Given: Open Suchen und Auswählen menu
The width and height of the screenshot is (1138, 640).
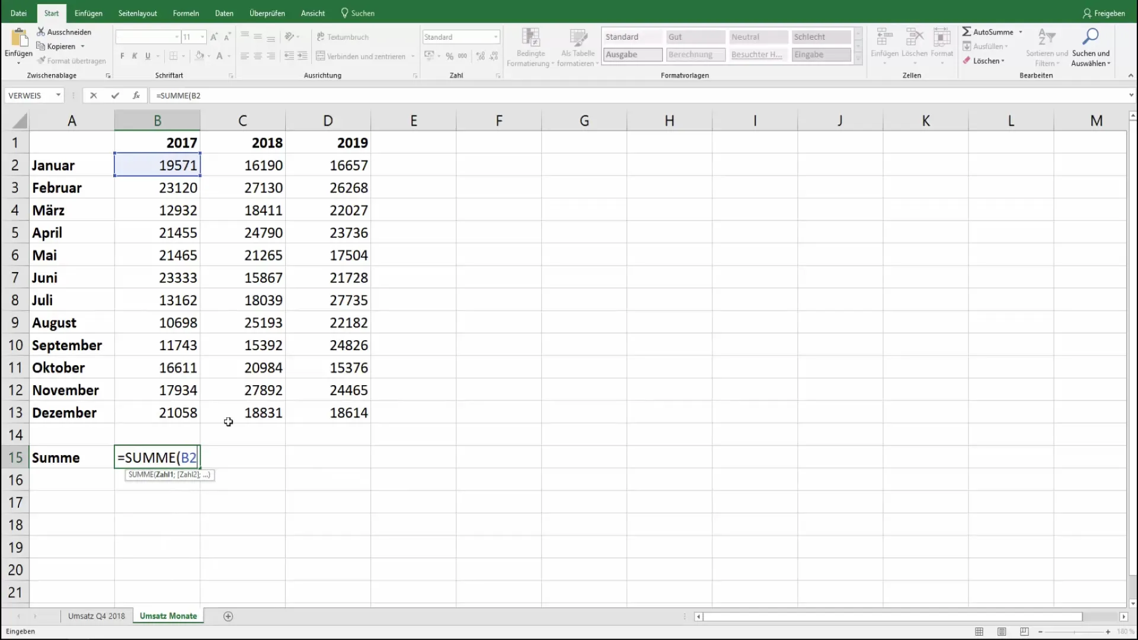Looking at the screenshot, I should point(1091,47).
